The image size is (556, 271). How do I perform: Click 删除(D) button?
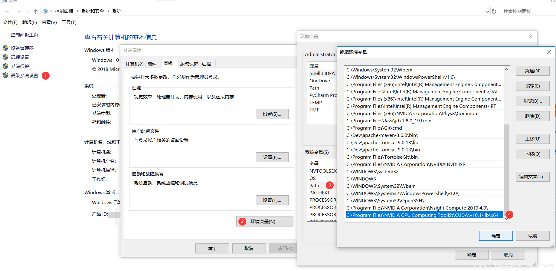click(x=533, y=116)
